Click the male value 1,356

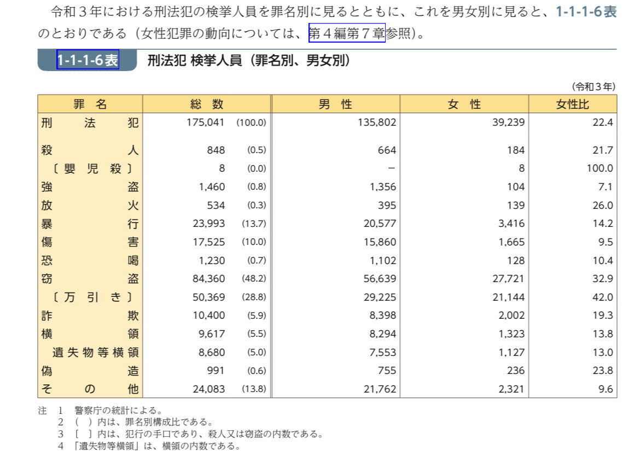click(x=382, y=187)
